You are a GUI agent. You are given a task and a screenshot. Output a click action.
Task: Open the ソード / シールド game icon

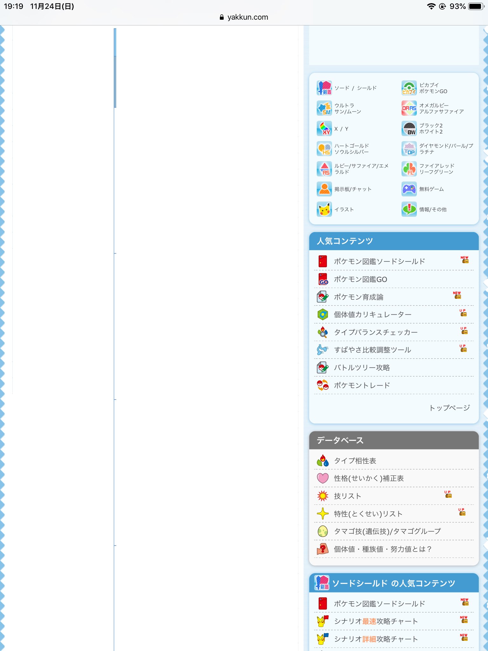324,88
